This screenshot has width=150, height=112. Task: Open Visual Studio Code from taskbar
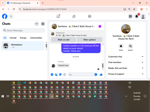(25, 83)
